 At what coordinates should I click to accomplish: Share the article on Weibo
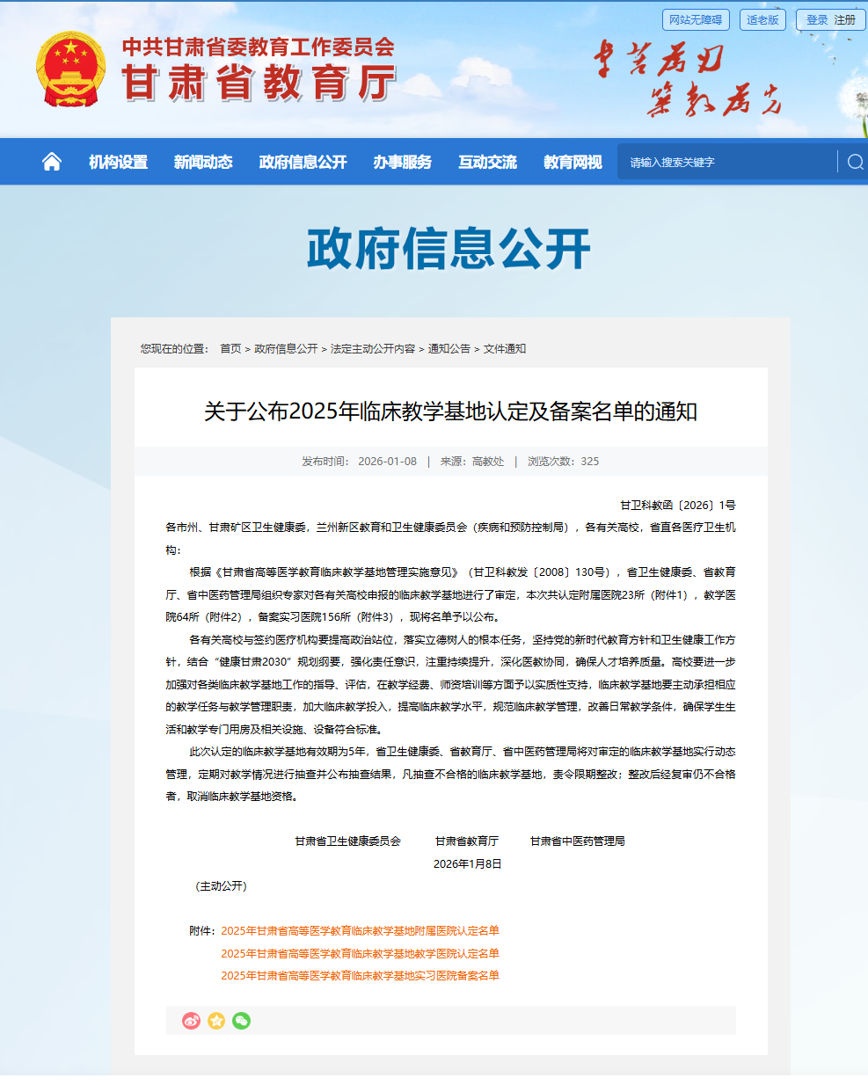191,1021
